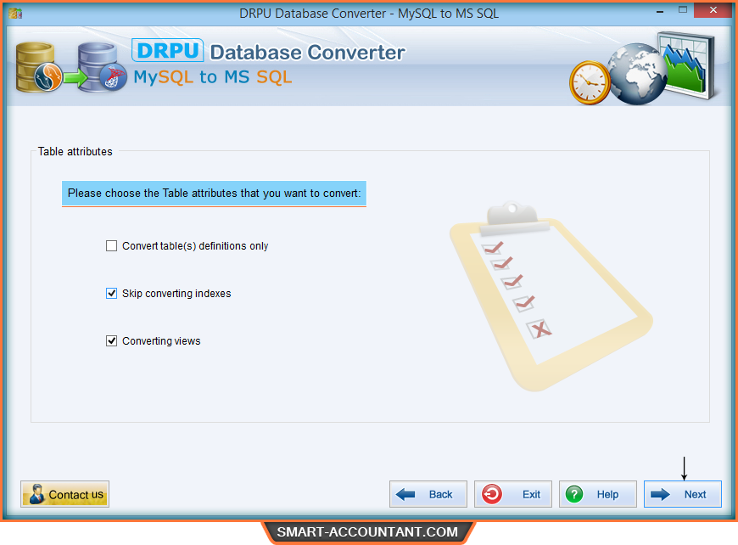Uncheck Converting views checkbox

point(111,340)
